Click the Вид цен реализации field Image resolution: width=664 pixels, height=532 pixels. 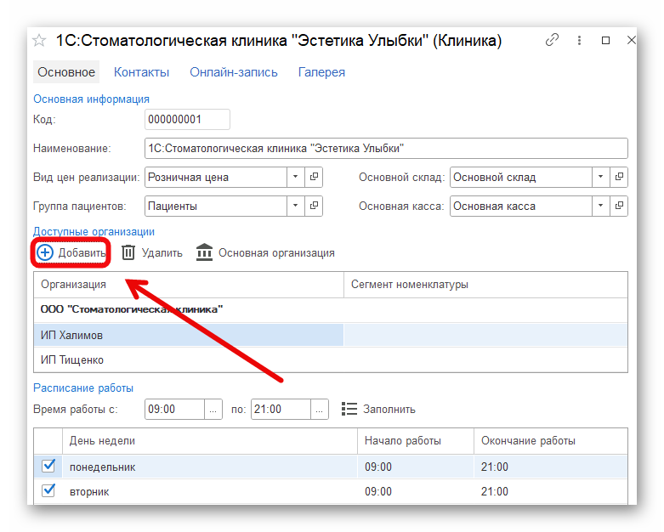pos(216,177)
